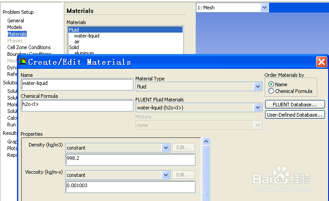Select Models in Problem Setup tree

tap(15, 27)
